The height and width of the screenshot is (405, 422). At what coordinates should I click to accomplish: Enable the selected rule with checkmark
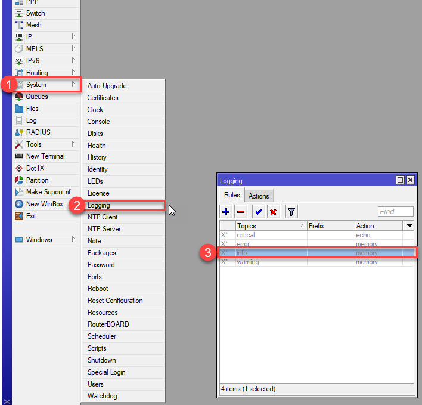click(258, 212)
